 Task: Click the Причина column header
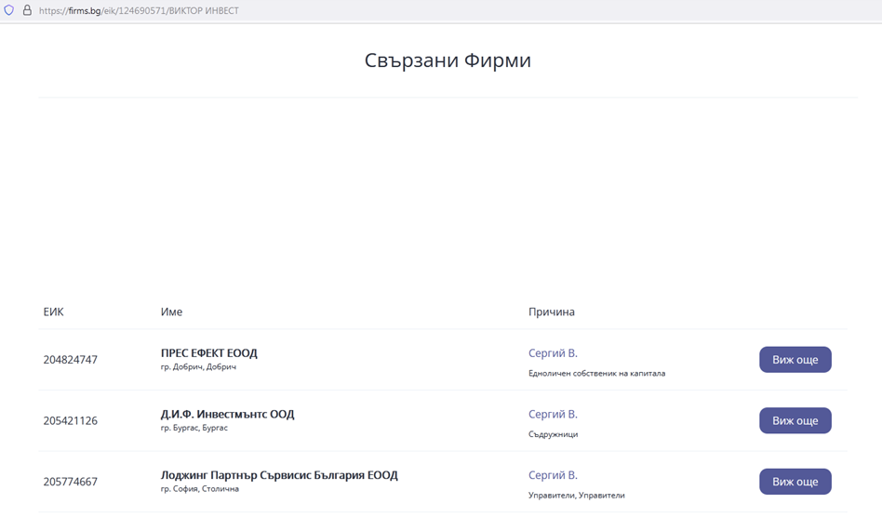[x=551, y=312]
